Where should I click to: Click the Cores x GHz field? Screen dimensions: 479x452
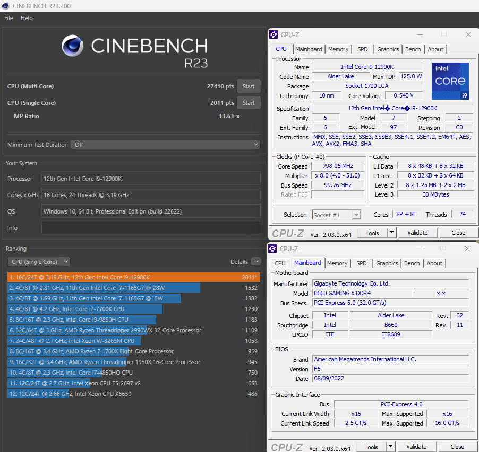(151, 195)
